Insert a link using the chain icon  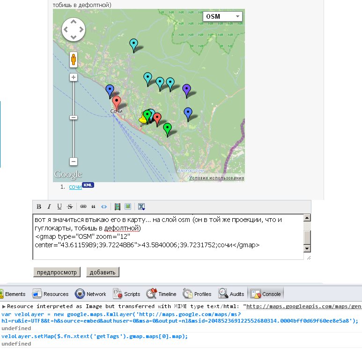[83, 206]
